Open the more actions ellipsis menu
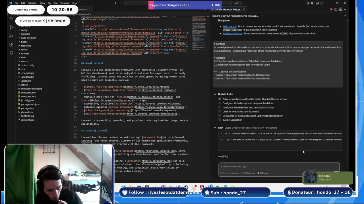The width and height of the screenshot is (364, 204). click(x=345, y=9)
